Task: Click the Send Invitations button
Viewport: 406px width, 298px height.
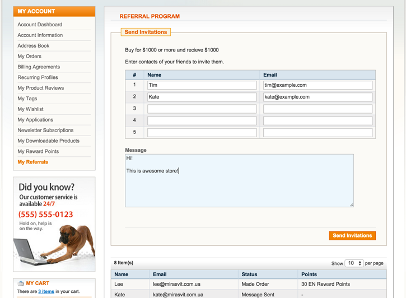Action: coord(352,236)
